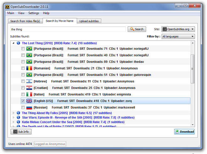This screenshot has height=154, width=207.
Task: Expand Katie Melua: Concert Under the Sea node
Action: [x=13, y=122]
